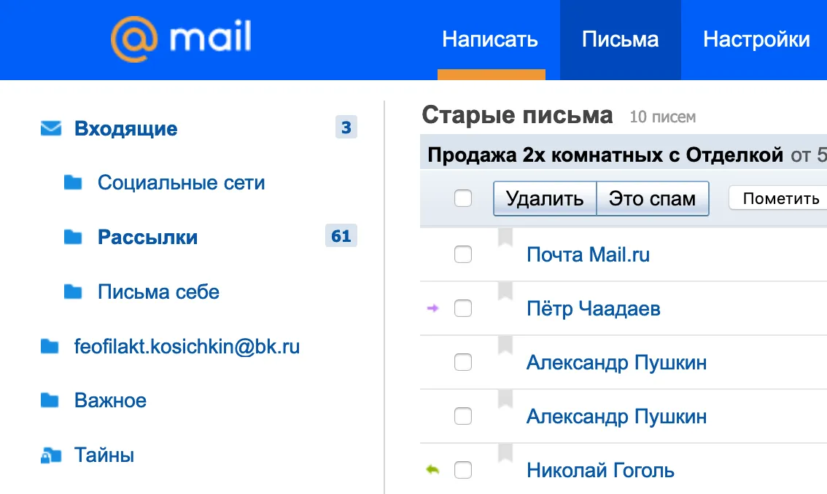Image resolution: width=827 pixels, height=494 pixels.
Task: Click the envelope icon beside Входящие
Action: coord(51,128)
